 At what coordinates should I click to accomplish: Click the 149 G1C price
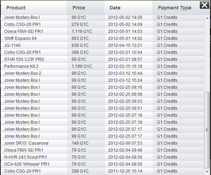(80, 143)
